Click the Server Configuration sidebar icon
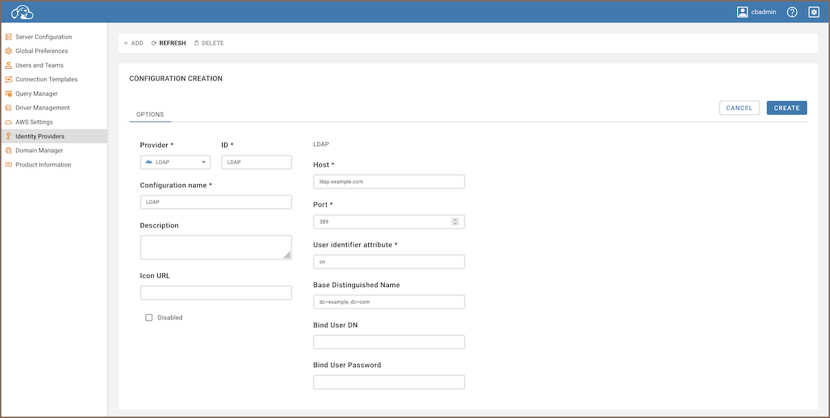 point(8,37)
